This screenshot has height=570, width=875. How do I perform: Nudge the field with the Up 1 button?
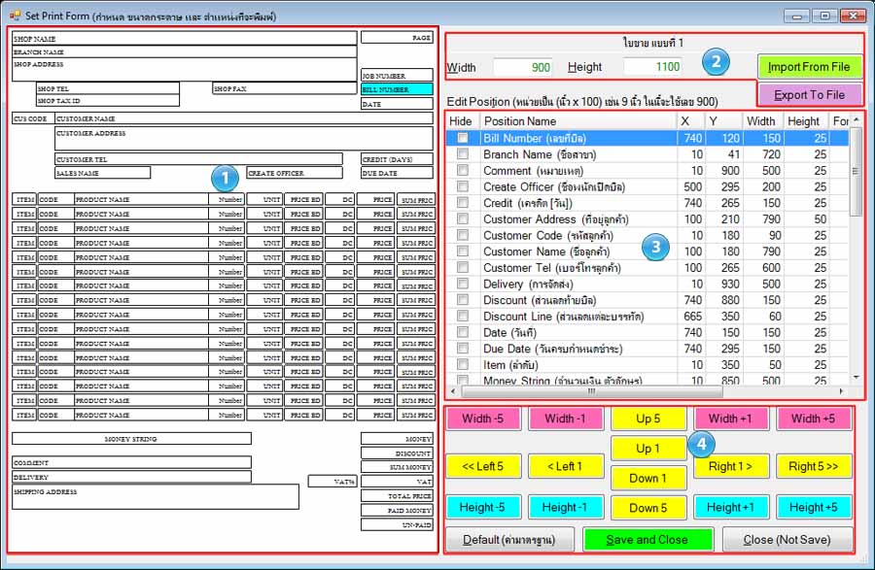(x=648, y=449)
